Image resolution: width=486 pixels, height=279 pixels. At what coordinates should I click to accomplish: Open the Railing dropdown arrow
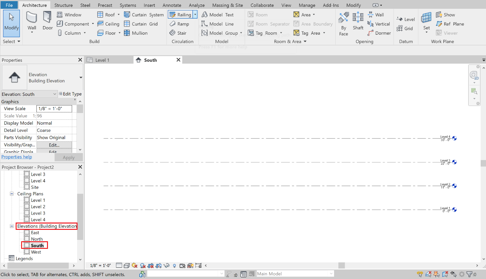coord(195,15)
